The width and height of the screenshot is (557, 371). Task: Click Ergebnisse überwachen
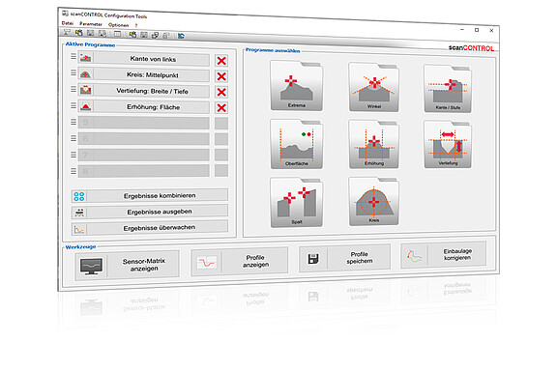point(150,228)
